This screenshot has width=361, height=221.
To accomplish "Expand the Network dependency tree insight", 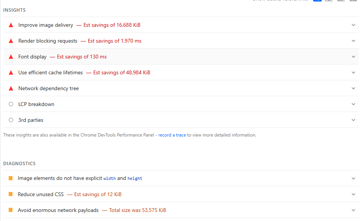I will tap(353, 88).
